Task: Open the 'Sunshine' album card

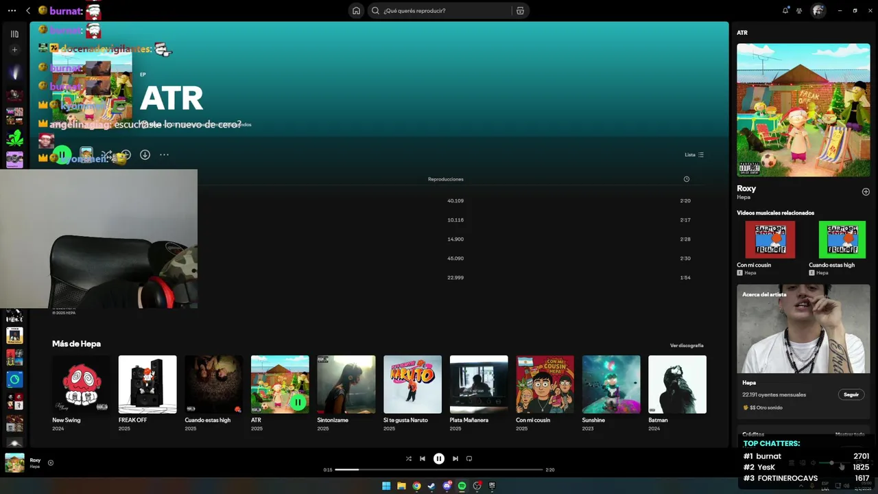Action: click(611, 392)
